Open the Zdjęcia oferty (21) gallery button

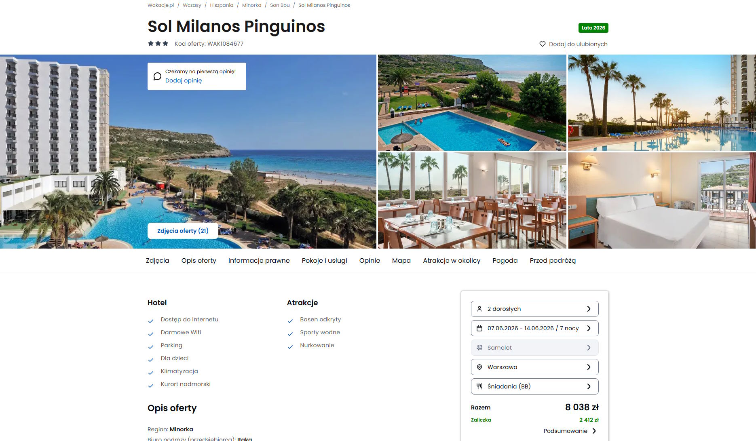click(x=183, y=231)
